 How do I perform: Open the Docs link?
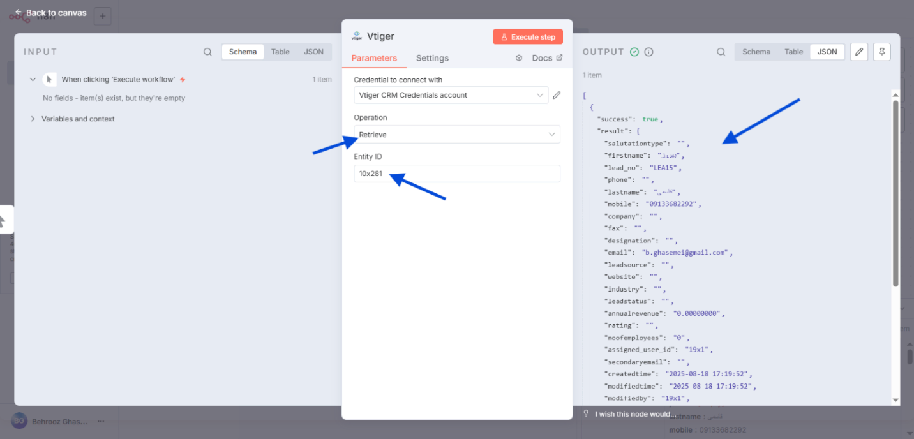point(541,58)
